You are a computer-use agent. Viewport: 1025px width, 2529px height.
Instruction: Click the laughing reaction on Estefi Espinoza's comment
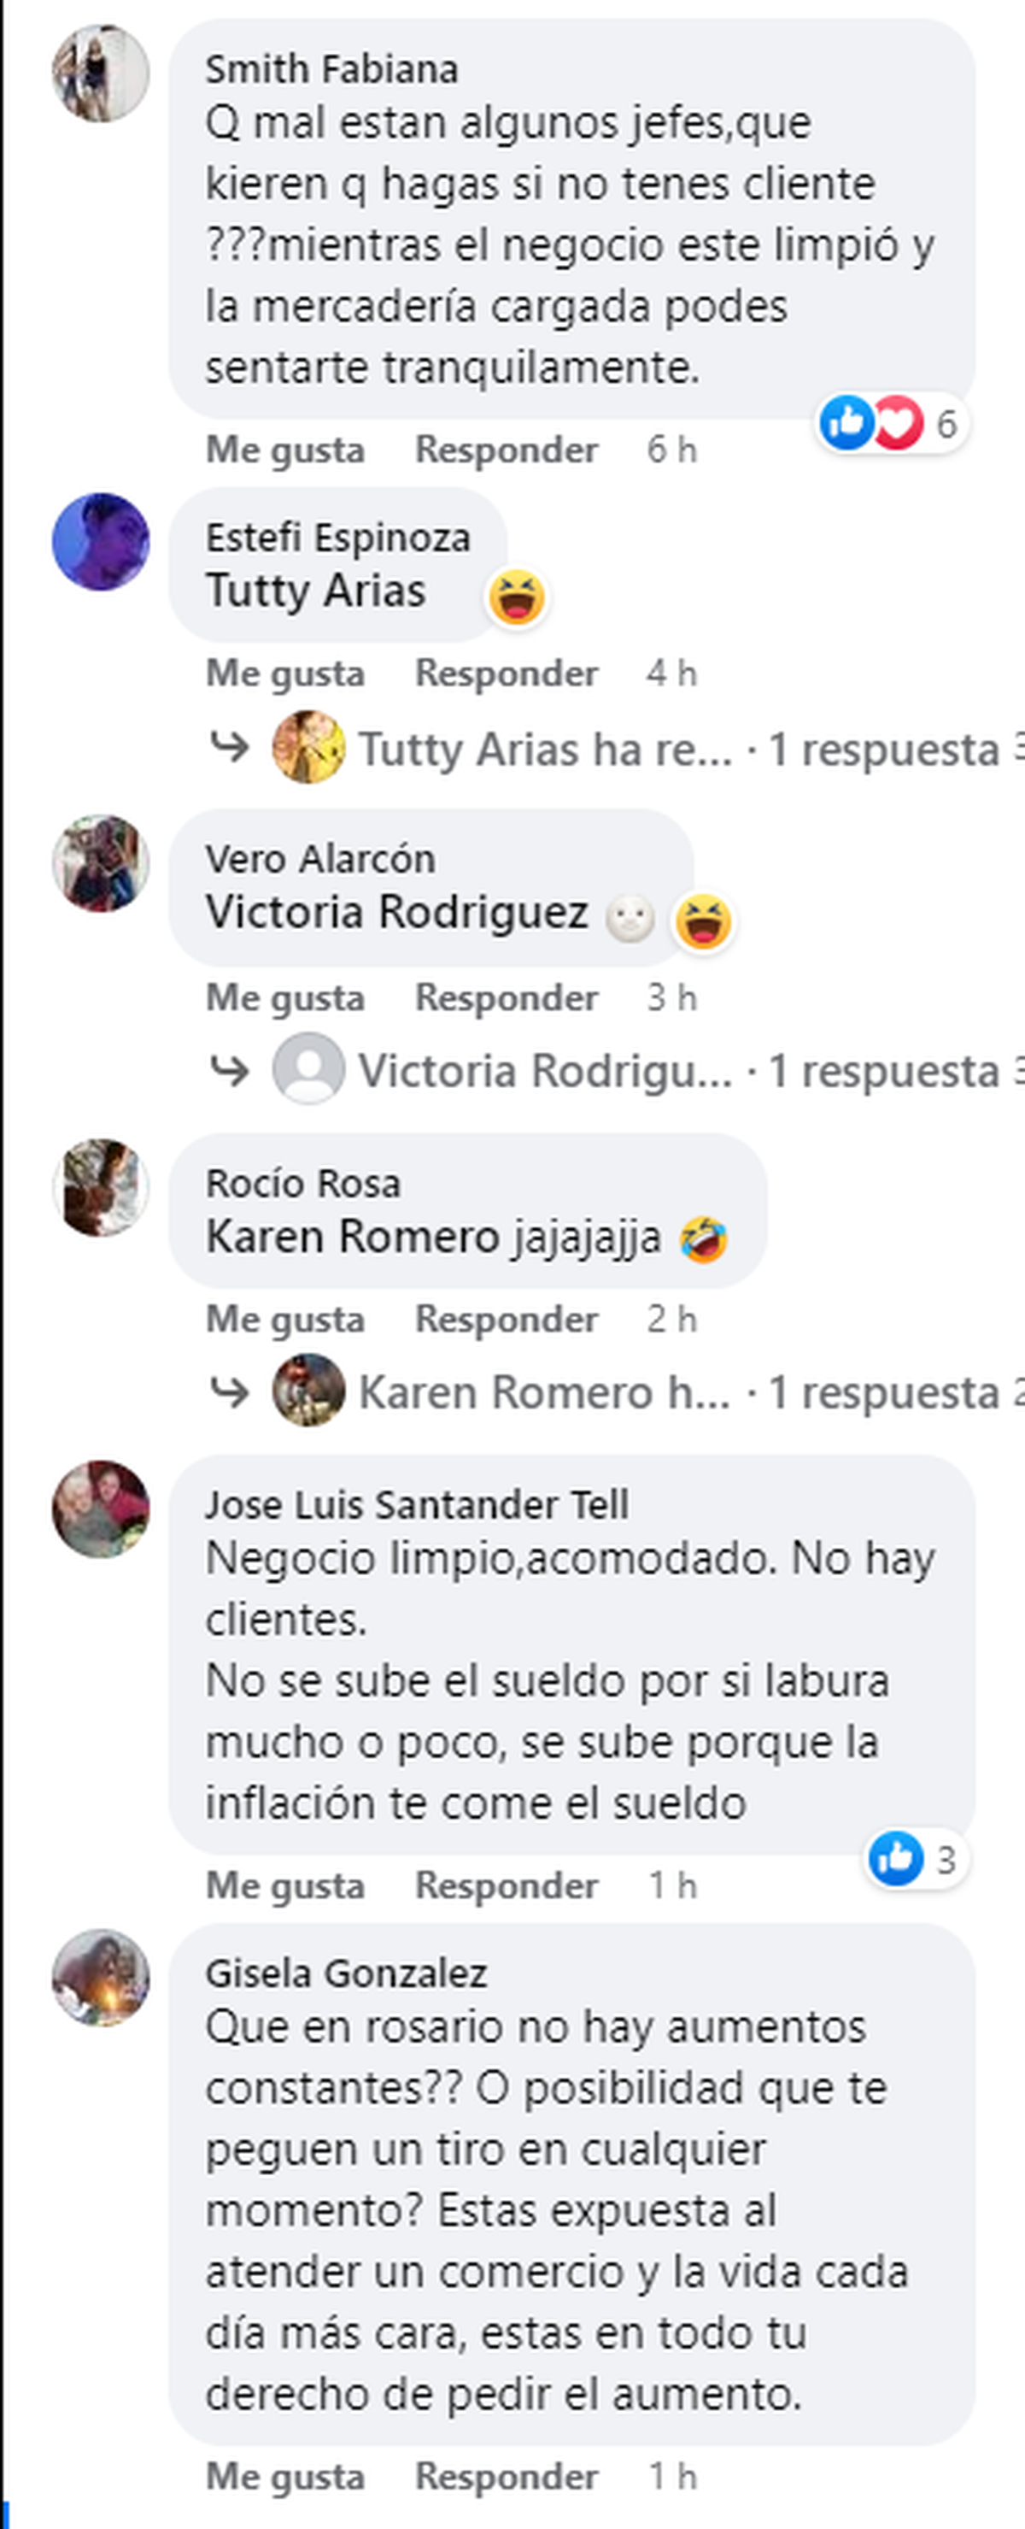tap(517, 597)
